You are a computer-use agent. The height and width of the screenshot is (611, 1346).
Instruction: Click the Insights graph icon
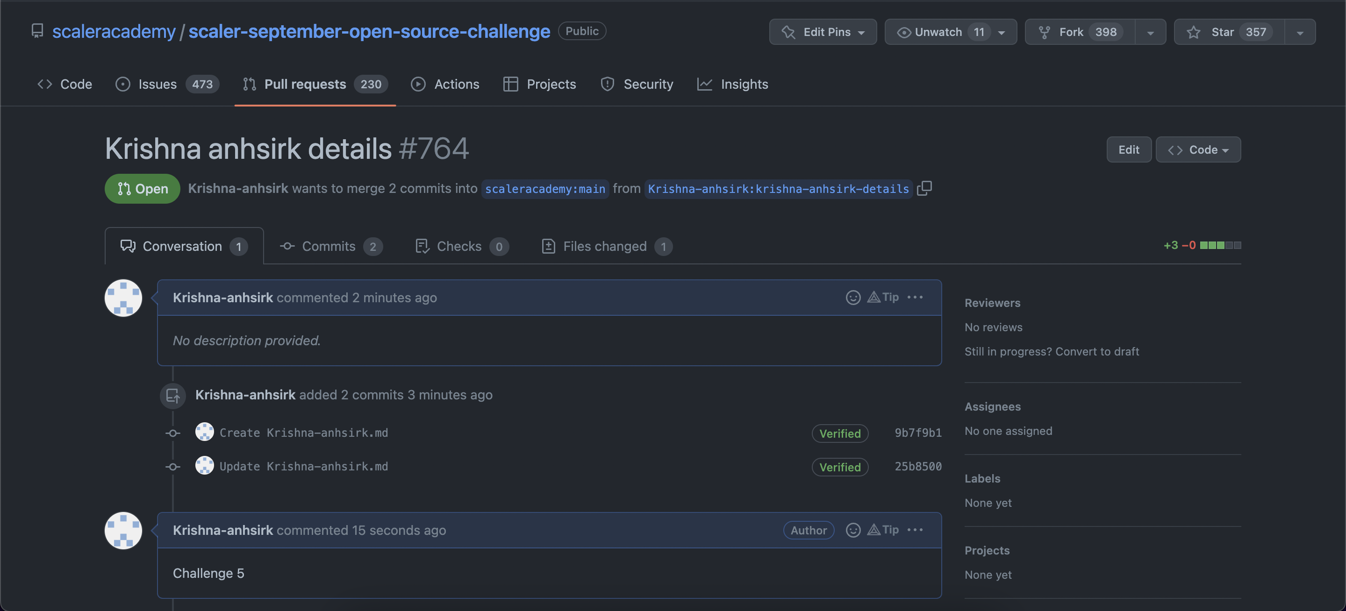click(704, 84)
